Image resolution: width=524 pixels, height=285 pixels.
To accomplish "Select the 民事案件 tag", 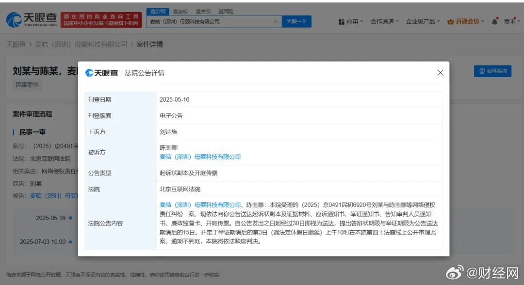I will 27,85.
